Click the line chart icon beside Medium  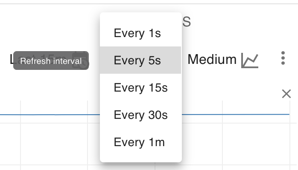pos(250,61)
